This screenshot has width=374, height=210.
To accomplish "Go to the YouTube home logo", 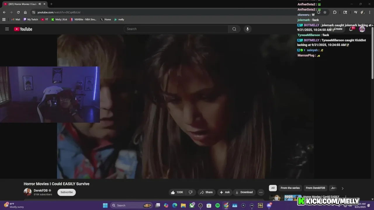I will pos(23,29).
